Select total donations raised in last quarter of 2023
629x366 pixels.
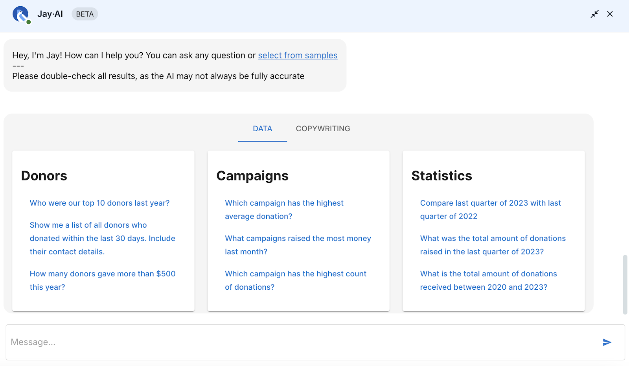pos(493,245)
